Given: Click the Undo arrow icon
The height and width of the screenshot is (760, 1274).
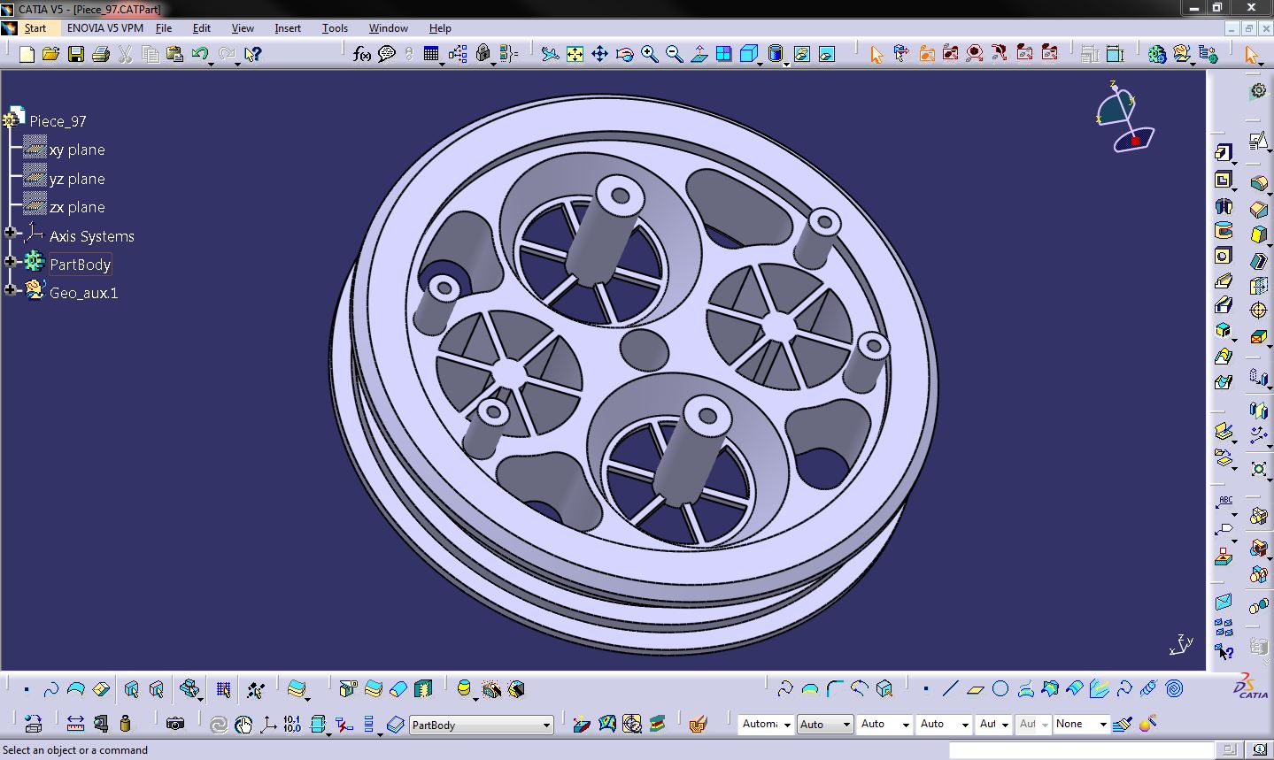Looking at the screenshot, I should [199, 55].
